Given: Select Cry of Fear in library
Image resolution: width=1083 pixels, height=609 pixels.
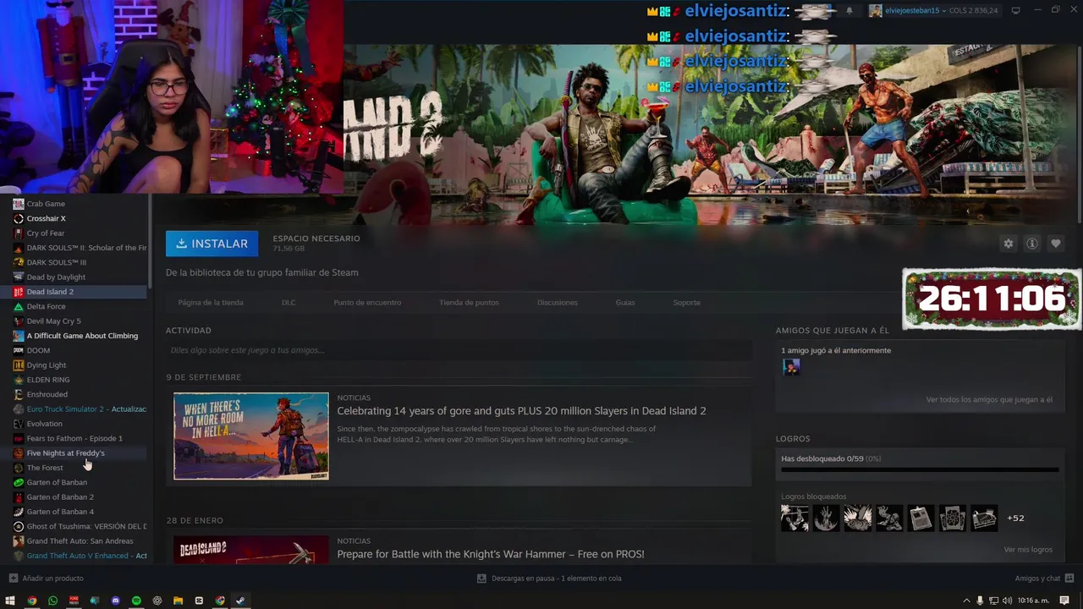Looking at the screenshot, I should click(46, 233).
